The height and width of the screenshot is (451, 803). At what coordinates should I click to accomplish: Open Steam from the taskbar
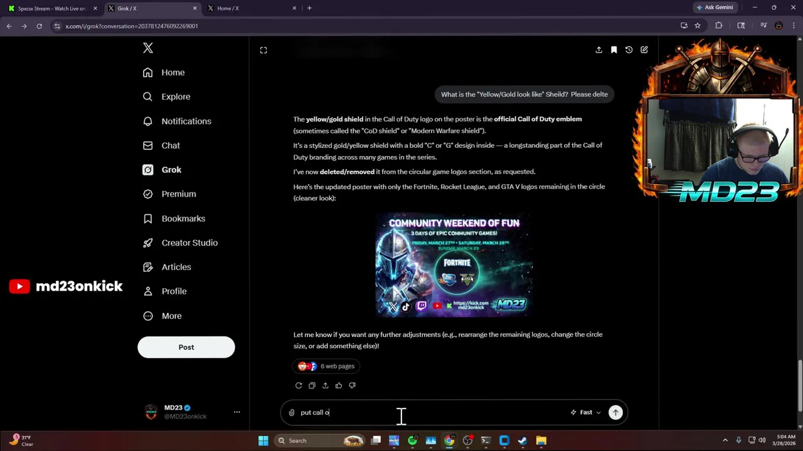[523, 440]
